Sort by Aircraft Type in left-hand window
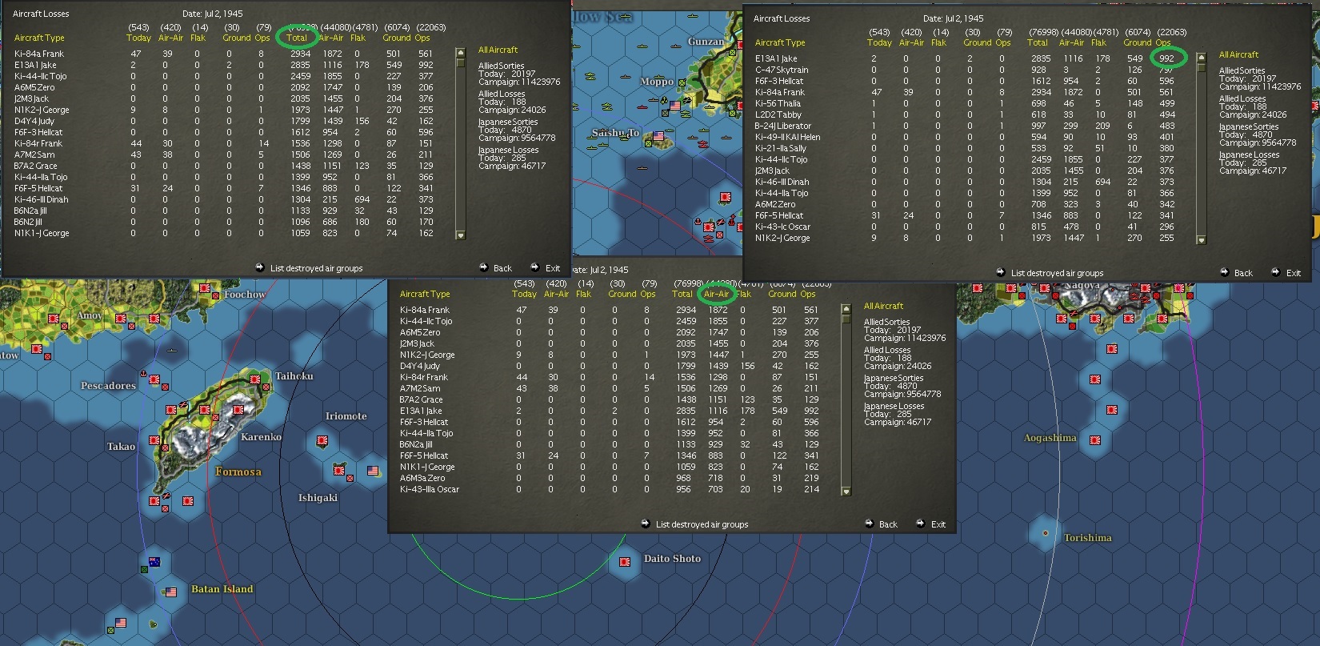 (x=39, y=38)
